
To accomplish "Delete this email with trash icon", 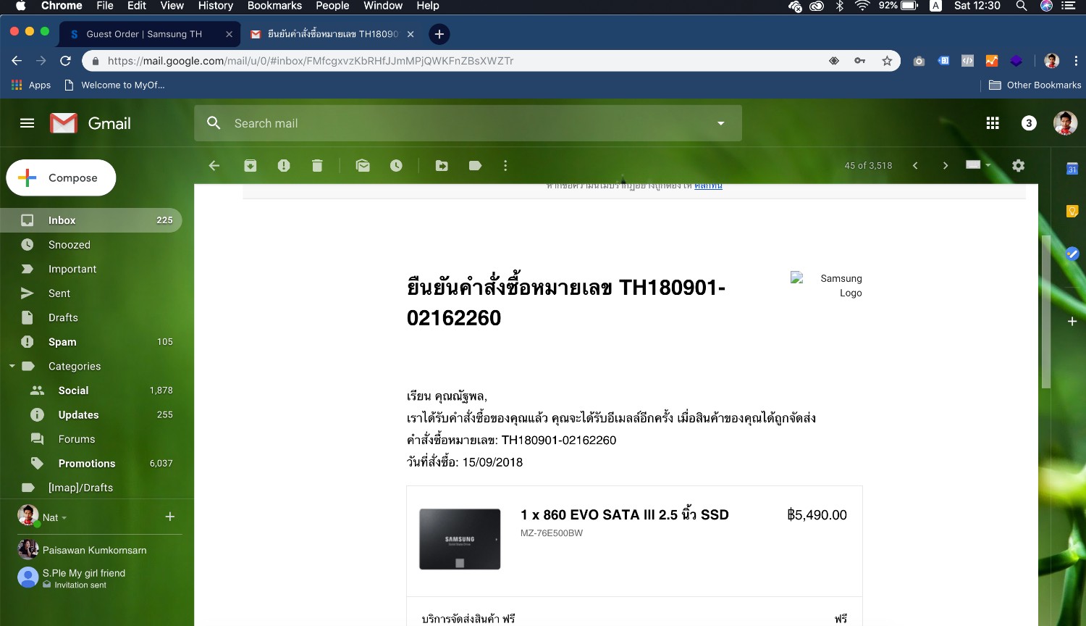I will 317,166.
